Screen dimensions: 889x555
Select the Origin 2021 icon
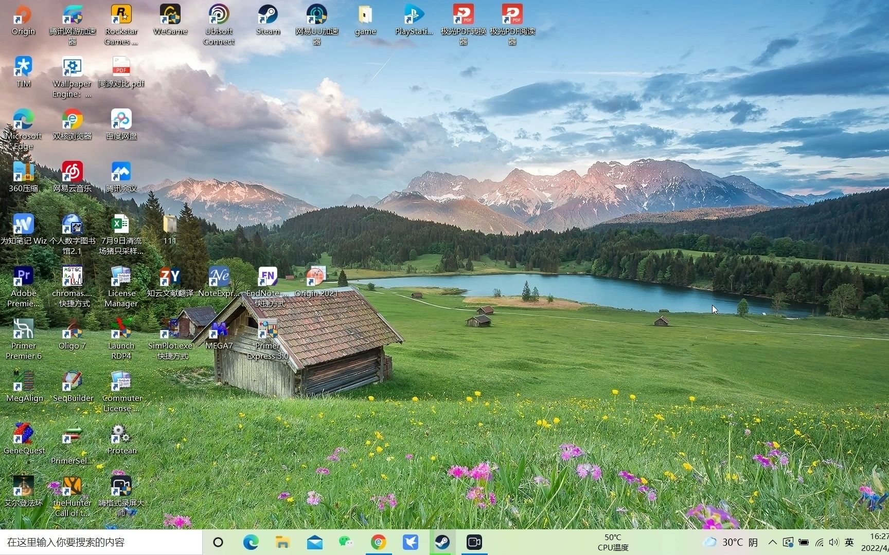(316, 282)
